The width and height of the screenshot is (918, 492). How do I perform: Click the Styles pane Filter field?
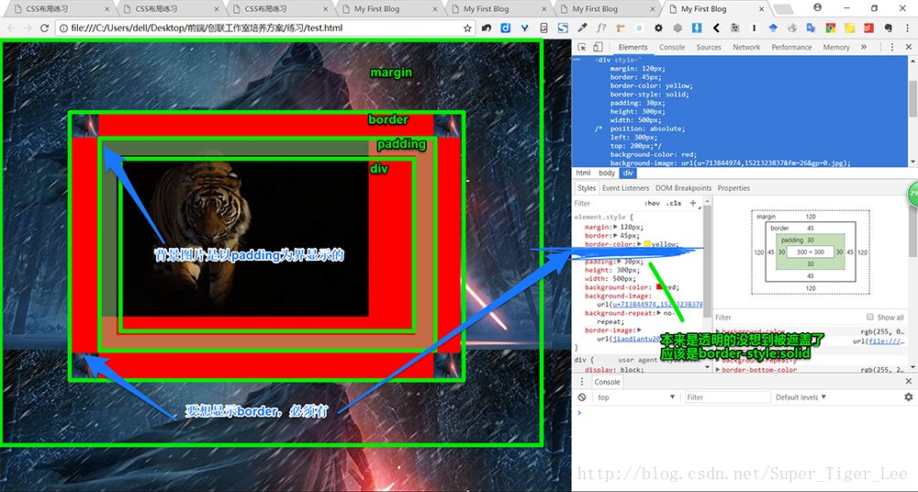point(607,203)
